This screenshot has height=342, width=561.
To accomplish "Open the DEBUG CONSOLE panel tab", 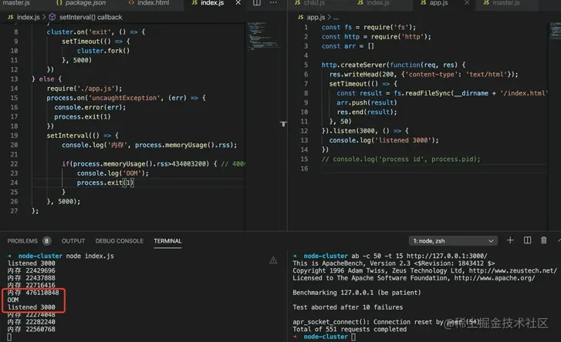I will pyautogui.click(x=119, y=241).
